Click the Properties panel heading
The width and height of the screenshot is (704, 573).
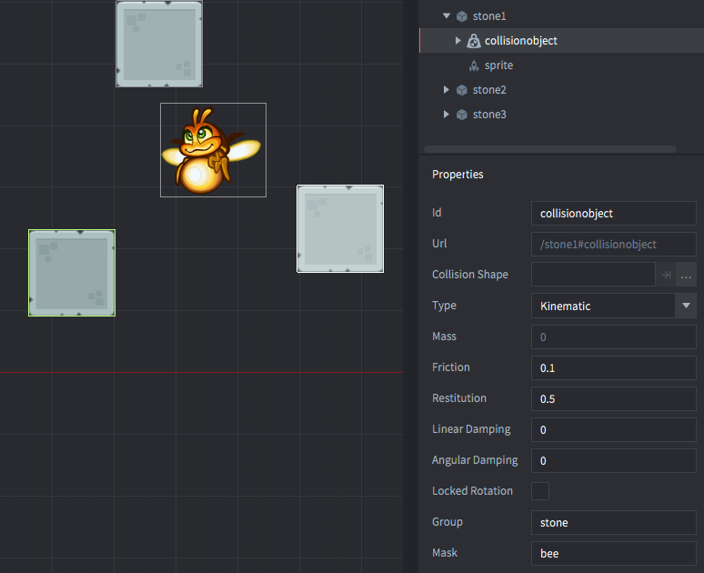pyautogui.click(x=458, y=175)
